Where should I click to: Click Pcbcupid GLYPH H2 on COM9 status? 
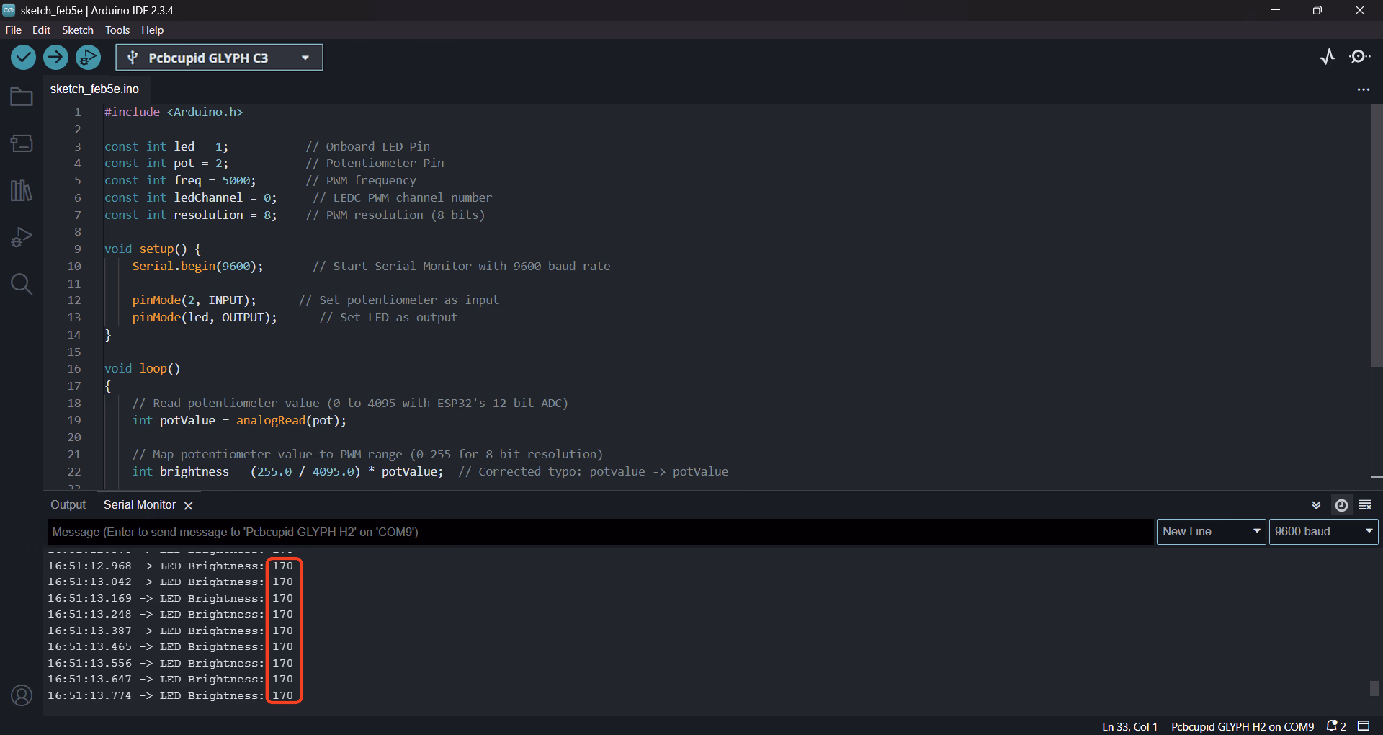click(1242, 726)
